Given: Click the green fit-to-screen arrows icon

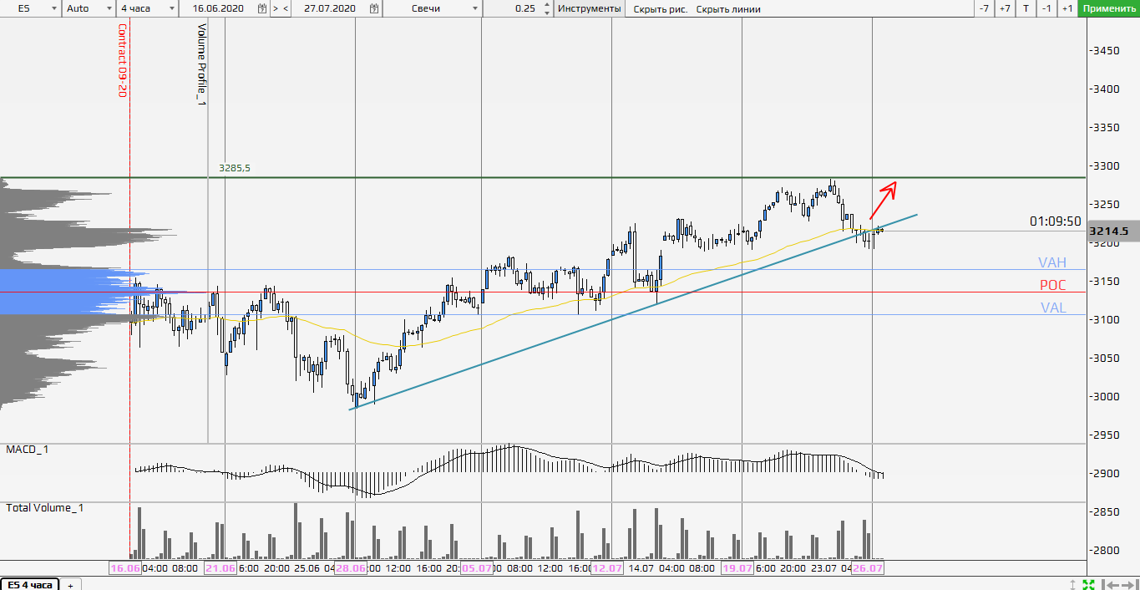Looking at the screenshot, I should (x=1089, y=583).
